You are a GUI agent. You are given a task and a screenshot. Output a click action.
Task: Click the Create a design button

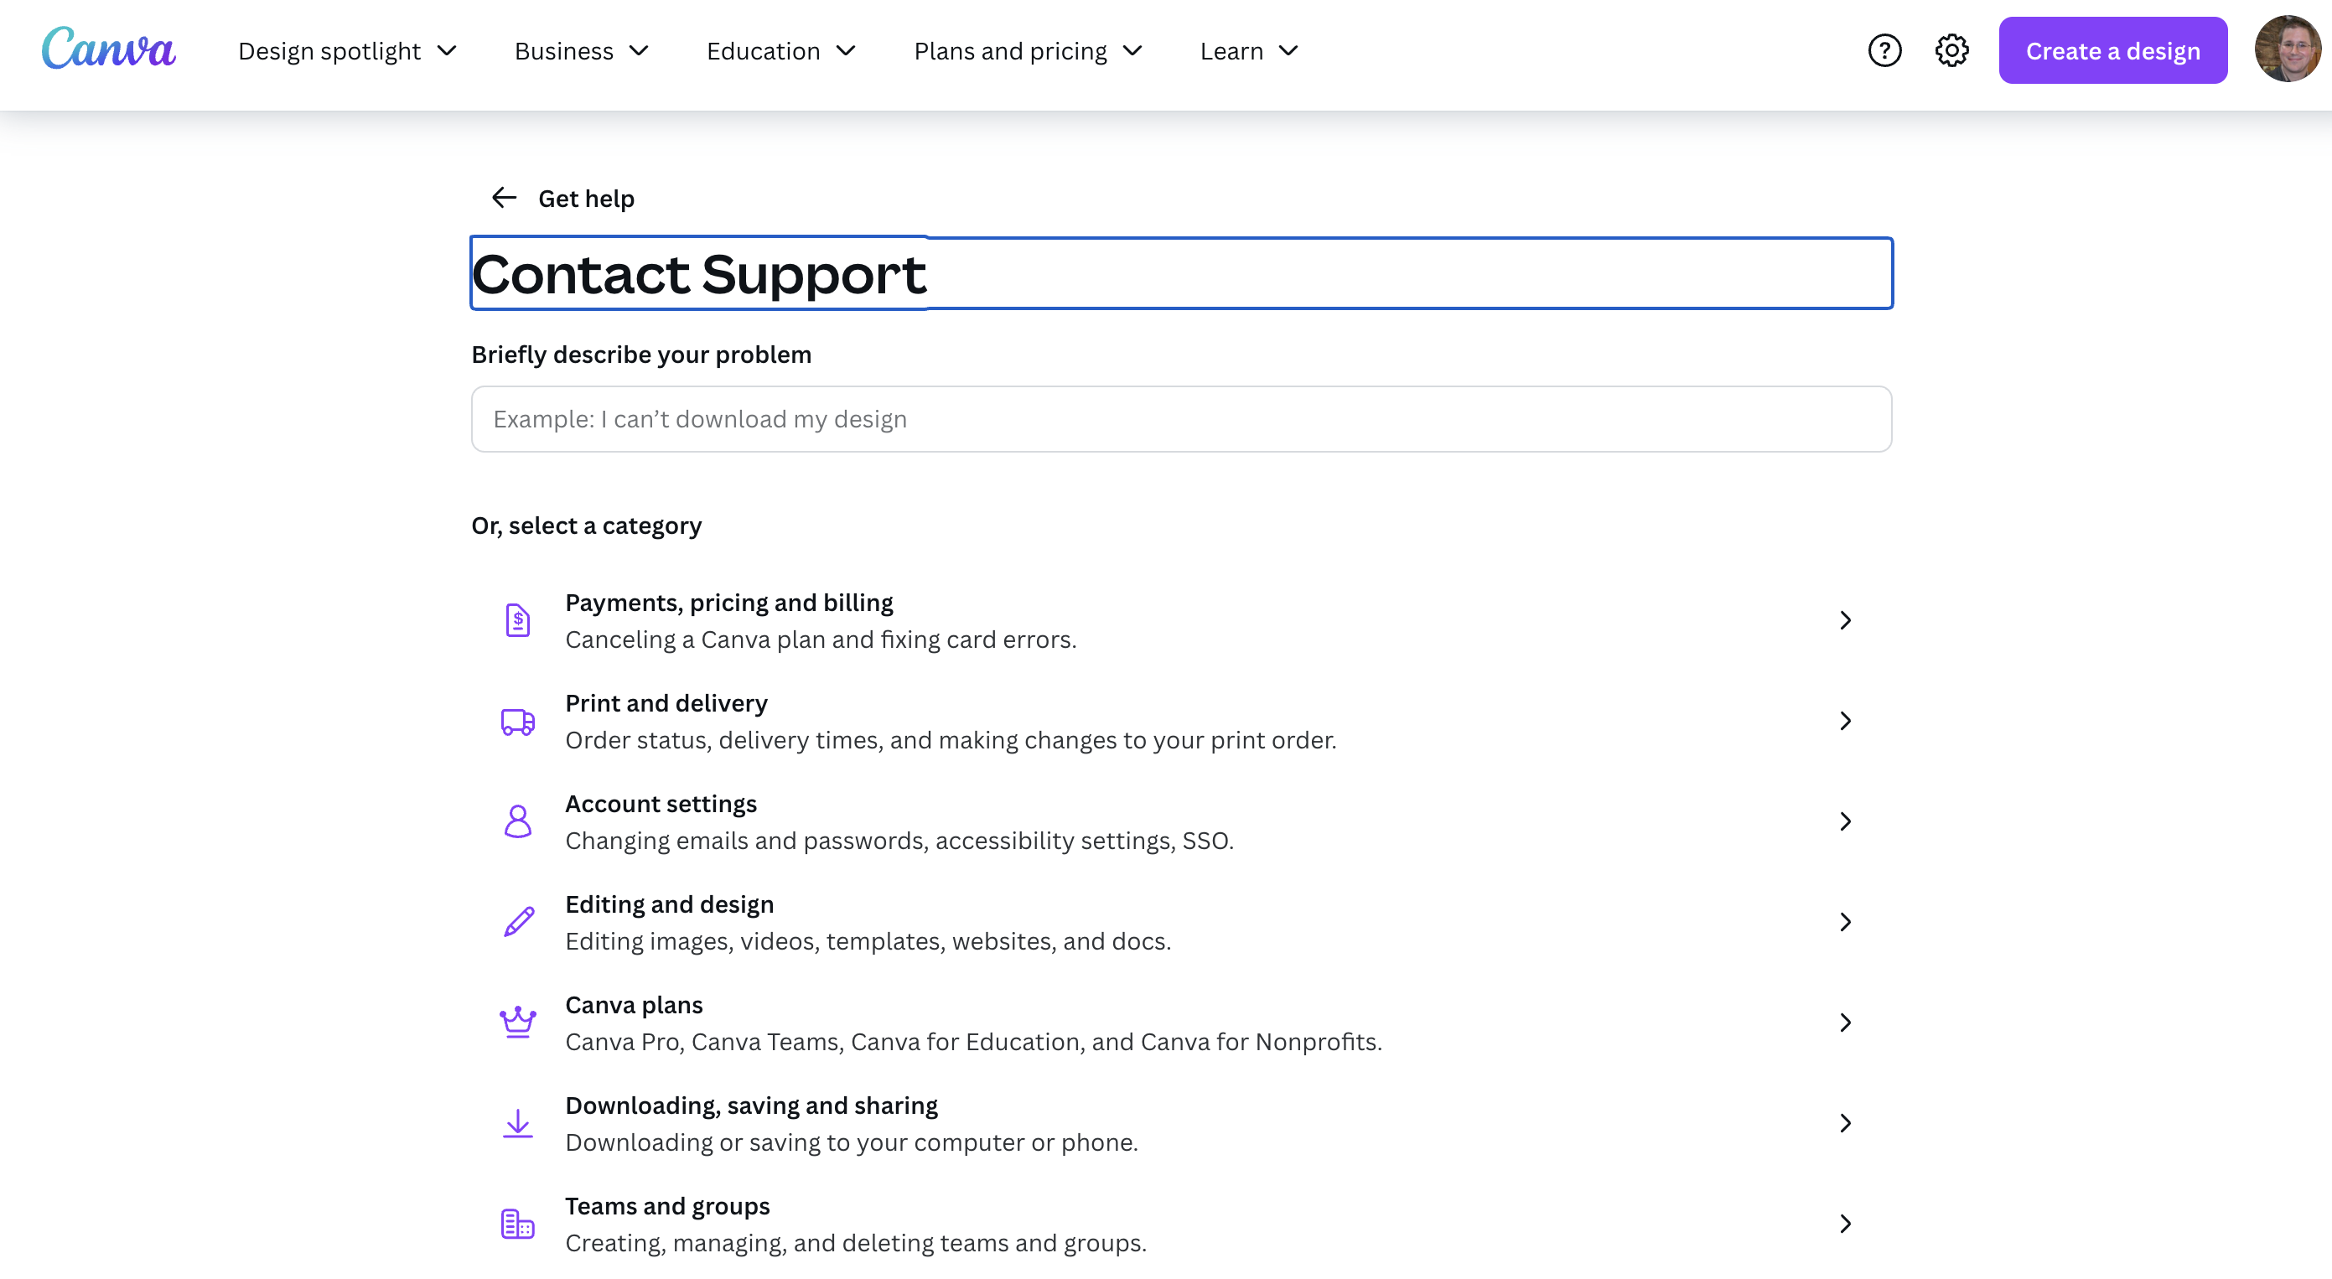point(2113,50)
